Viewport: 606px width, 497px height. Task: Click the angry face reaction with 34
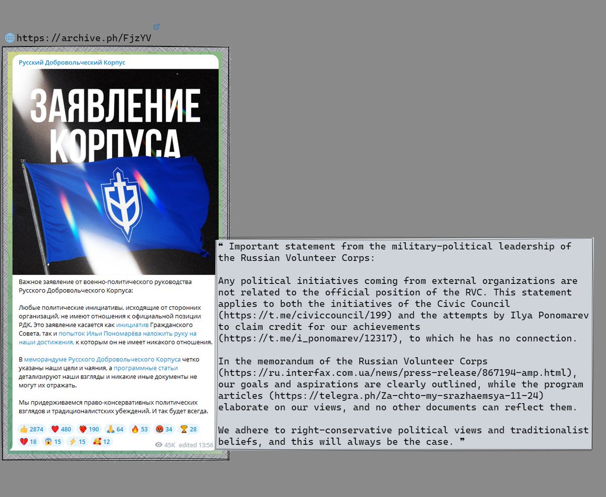165,429
